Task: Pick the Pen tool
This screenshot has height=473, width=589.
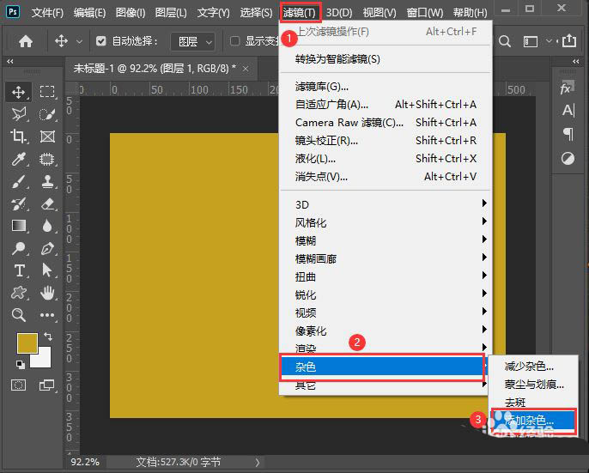Action: (47, 248)
